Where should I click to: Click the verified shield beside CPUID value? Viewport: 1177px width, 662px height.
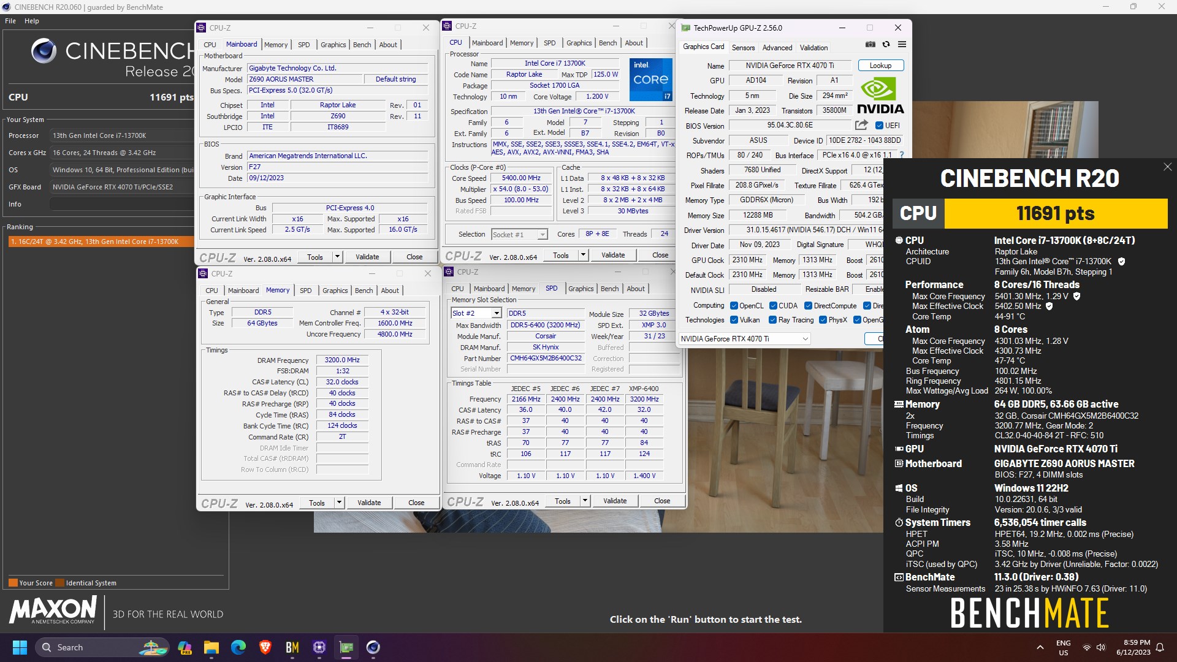pyautogui.click(x=1121, y=261)
